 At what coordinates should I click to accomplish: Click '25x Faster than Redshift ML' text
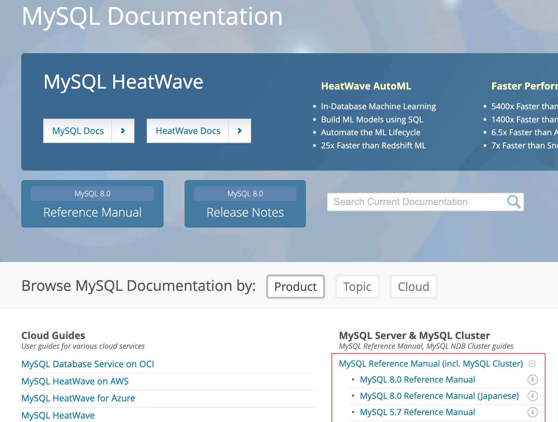373,146
